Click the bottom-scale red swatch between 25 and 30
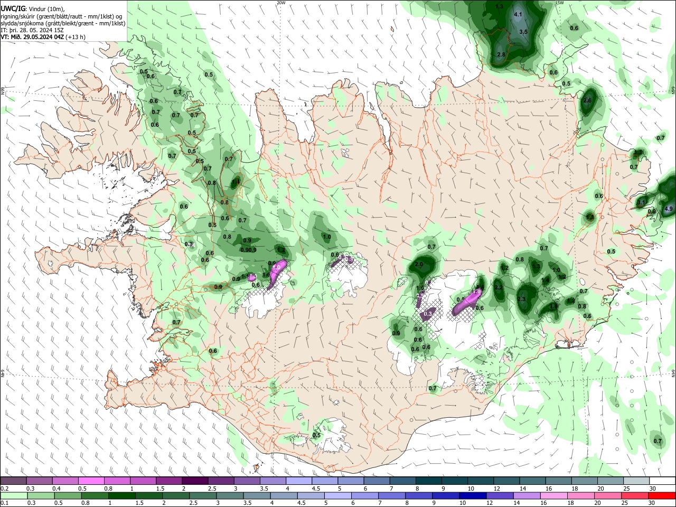 click(x=635, y=495)
